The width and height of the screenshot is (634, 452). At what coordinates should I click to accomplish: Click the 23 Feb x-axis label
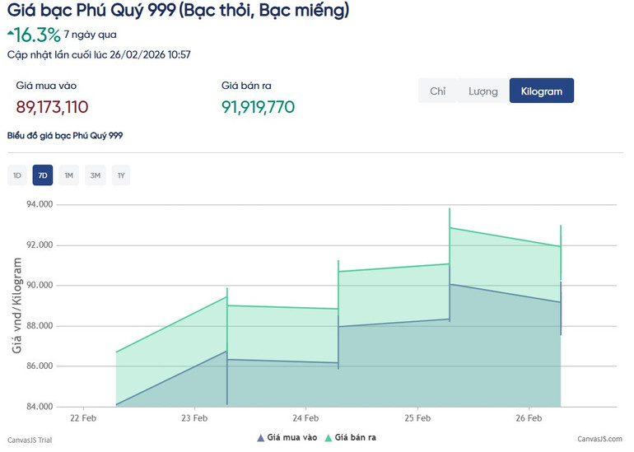[194, 418]
